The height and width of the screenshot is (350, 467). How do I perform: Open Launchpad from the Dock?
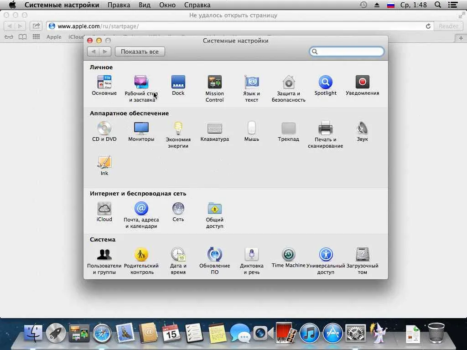[56, 332]
